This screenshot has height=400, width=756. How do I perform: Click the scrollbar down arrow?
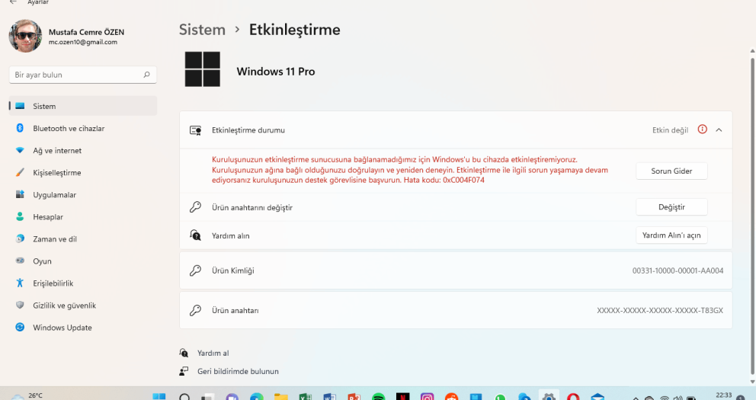tap(753, 382)
